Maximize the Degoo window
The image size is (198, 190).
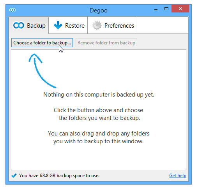click(x=166, y=9)
